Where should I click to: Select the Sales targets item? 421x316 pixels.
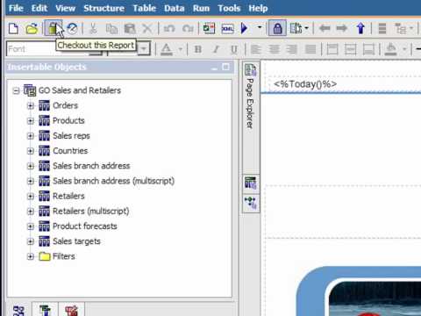[76, 241]
